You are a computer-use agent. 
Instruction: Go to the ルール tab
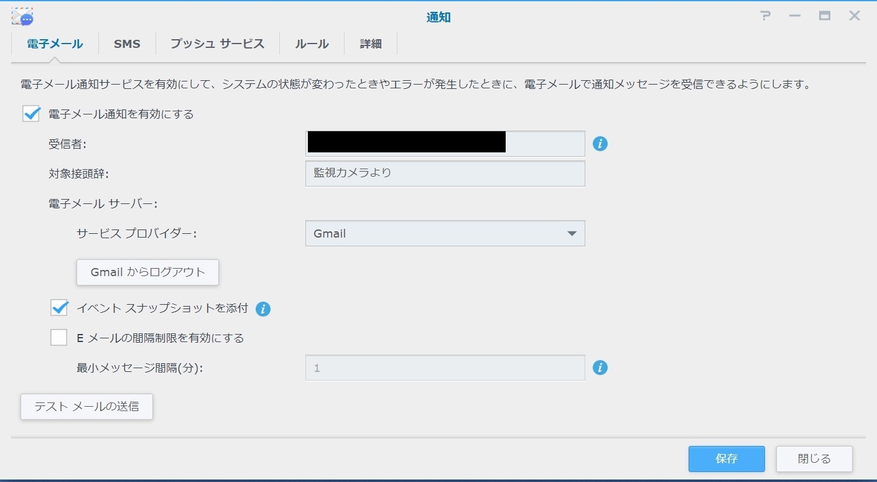click(312, 44)
